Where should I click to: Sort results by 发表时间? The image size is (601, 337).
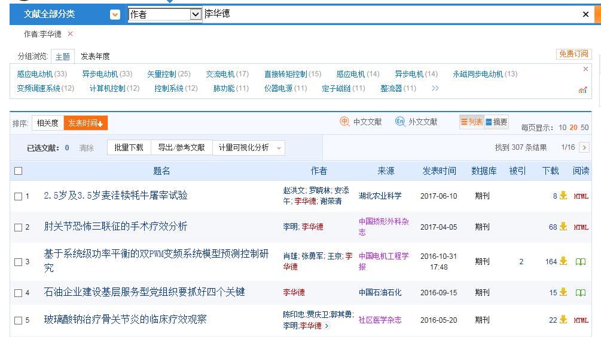point(86,123)
